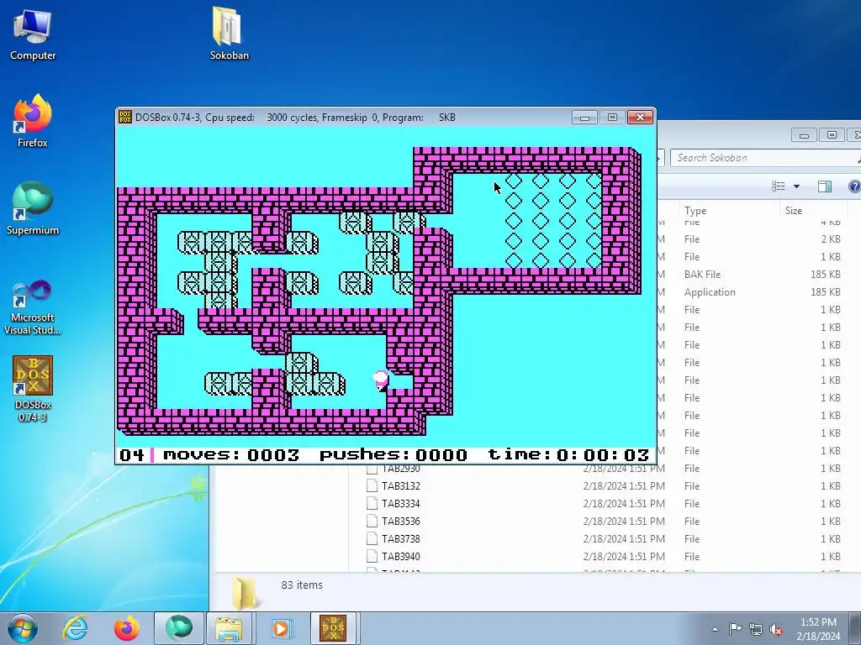
Task: Click the file icon beside TAB3536
Action: pyautogui.click(x=372, y=521)
